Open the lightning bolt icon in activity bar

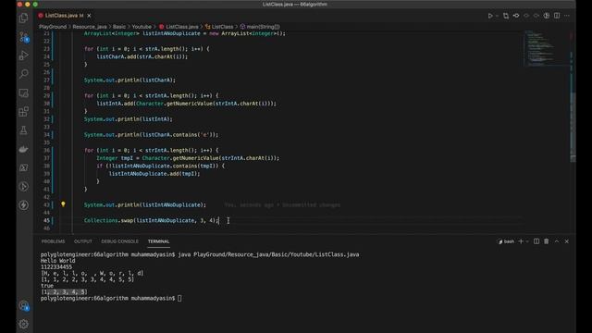pyautogui.click(x=24, y=205)
